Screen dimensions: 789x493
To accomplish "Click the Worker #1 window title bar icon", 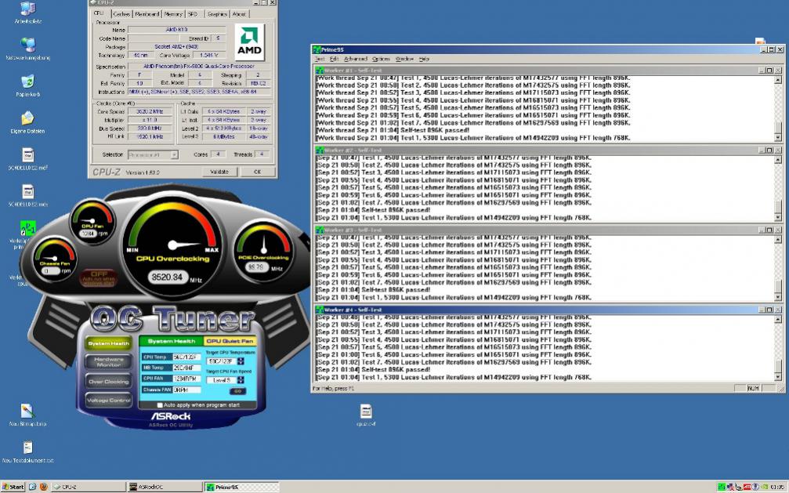I will (x=320, y=69).
